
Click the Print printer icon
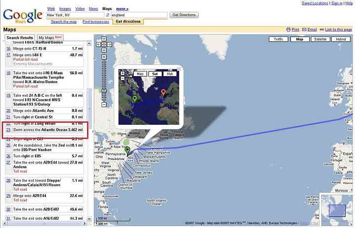[288, 29]
